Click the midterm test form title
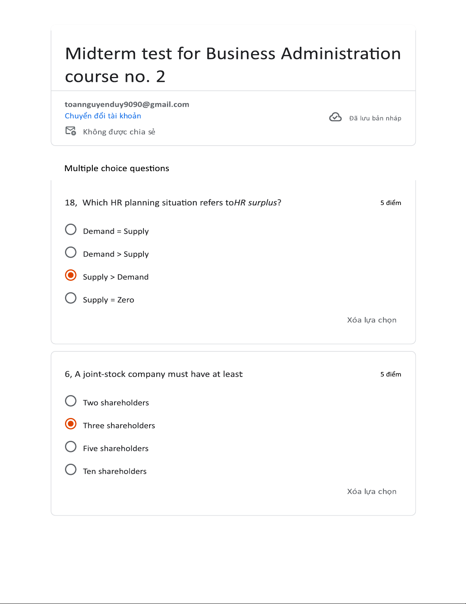 [x=232, y=65]
